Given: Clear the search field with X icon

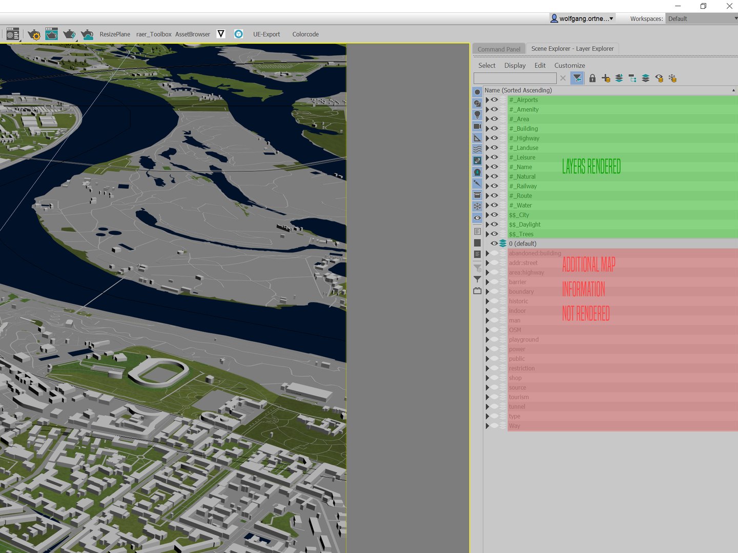Looking at the screenshot, I should (563, 78).
